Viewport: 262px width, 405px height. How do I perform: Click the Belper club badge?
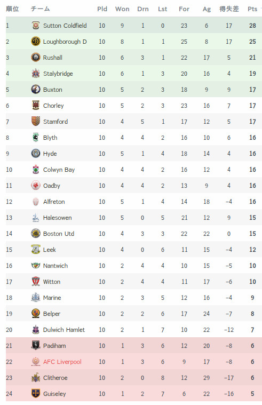point(36,314)
